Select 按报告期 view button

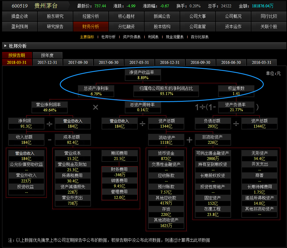click(17, 55)
